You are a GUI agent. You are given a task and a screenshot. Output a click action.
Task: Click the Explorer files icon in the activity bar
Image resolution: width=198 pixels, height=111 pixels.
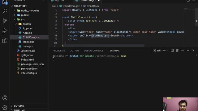point(5,2)
